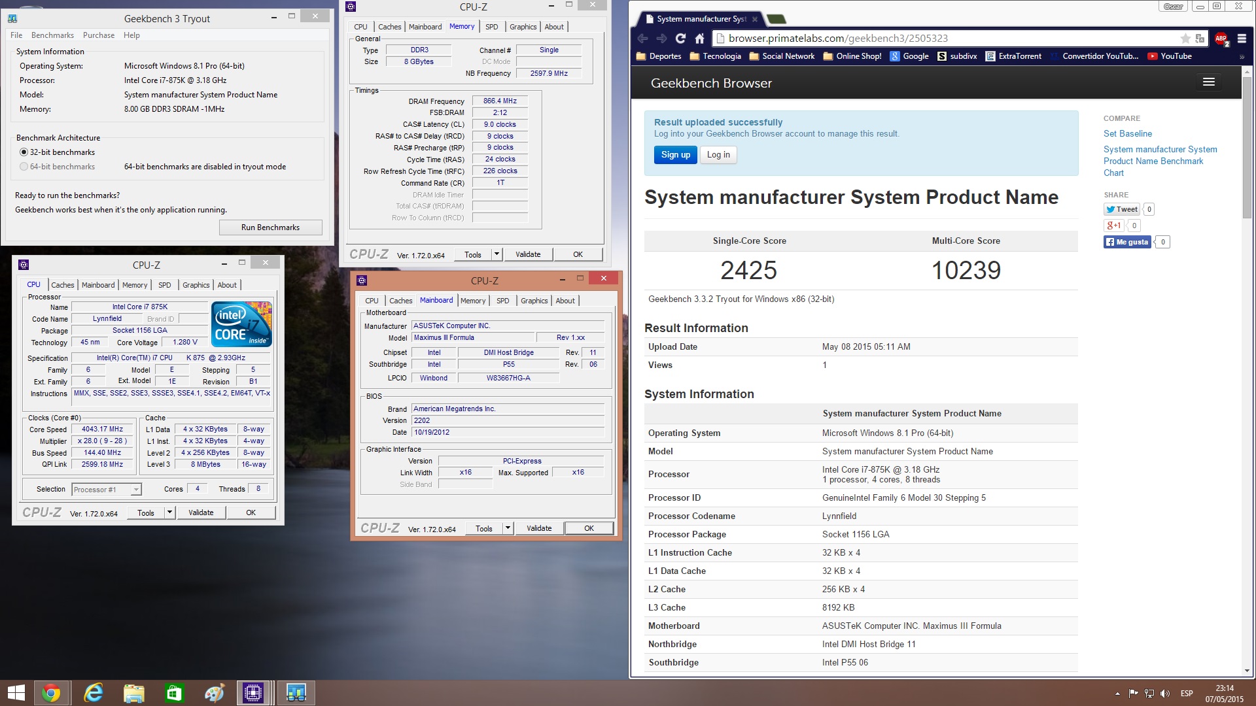The width and height of the screenshot is (1256, 706).
Task: Open Graphics tab in CPU-Z Mainboard window
Action: (534, 301)
